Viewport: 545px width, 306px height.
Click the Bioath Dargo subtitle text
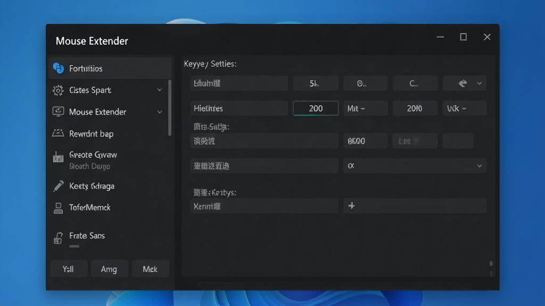click(x=89, y=166)
